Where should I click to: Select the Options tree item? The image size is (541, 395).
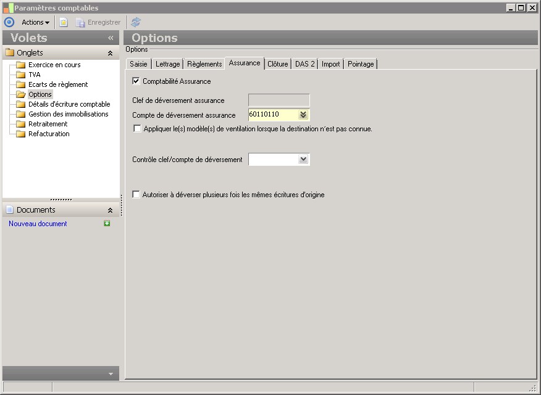[40, 94]
